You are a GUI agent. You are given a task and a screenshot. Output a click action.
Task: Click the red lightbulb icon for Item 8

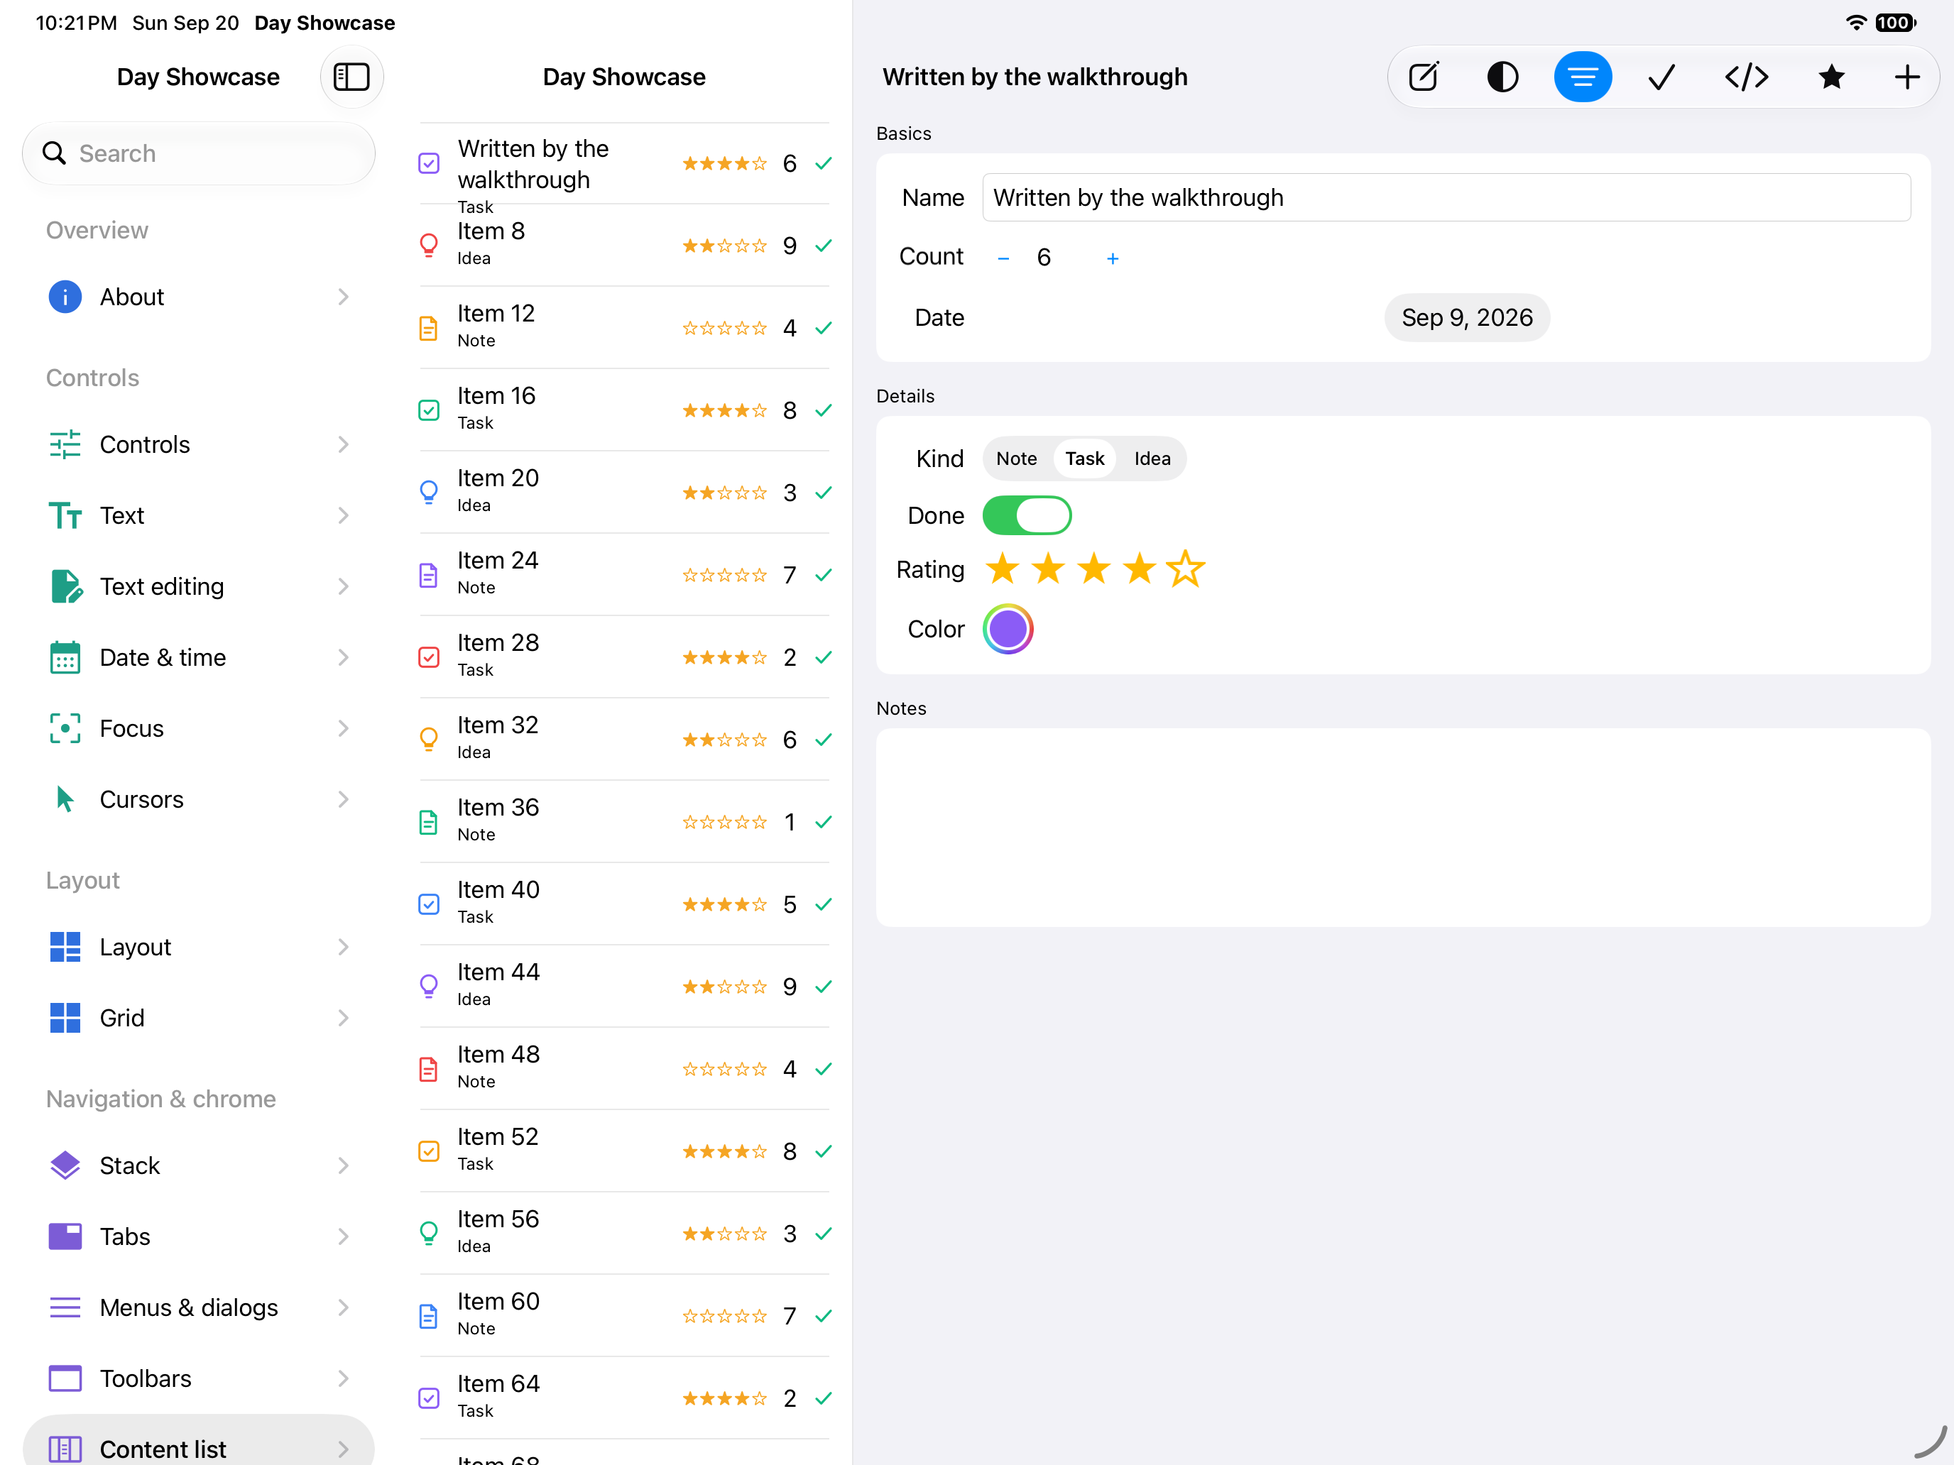pyautogui.click(x=428, y=246)
